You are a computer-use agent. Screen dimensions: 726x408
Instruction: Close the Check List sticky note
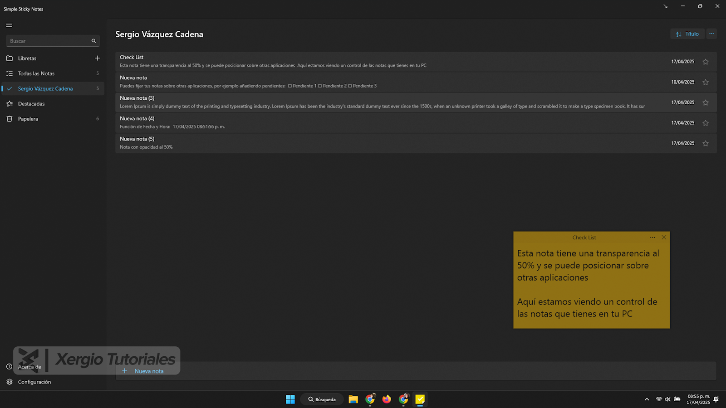coord(664,238)
